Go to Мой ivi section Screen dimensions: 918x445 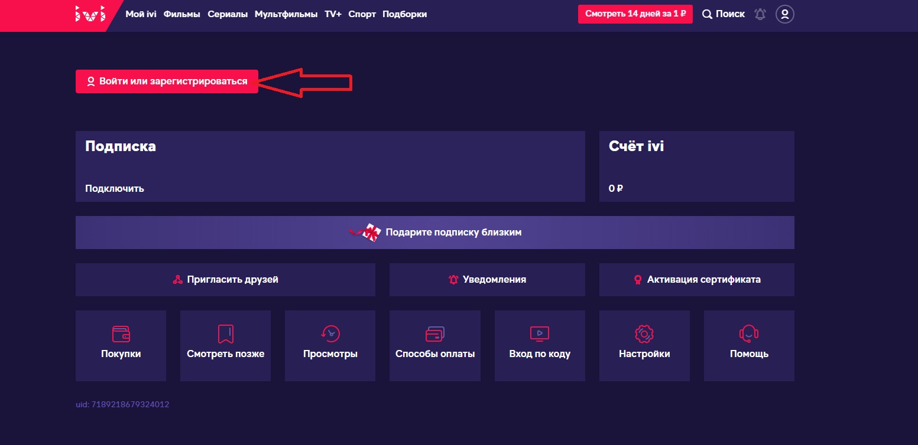141,14
